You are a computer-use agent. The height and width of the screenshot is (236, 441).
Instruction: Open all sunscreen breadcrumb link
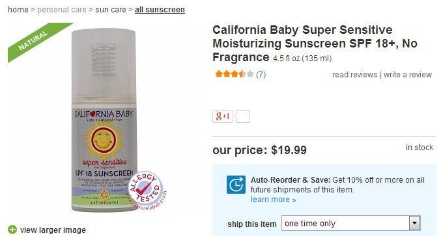click(x=160, y=10)
